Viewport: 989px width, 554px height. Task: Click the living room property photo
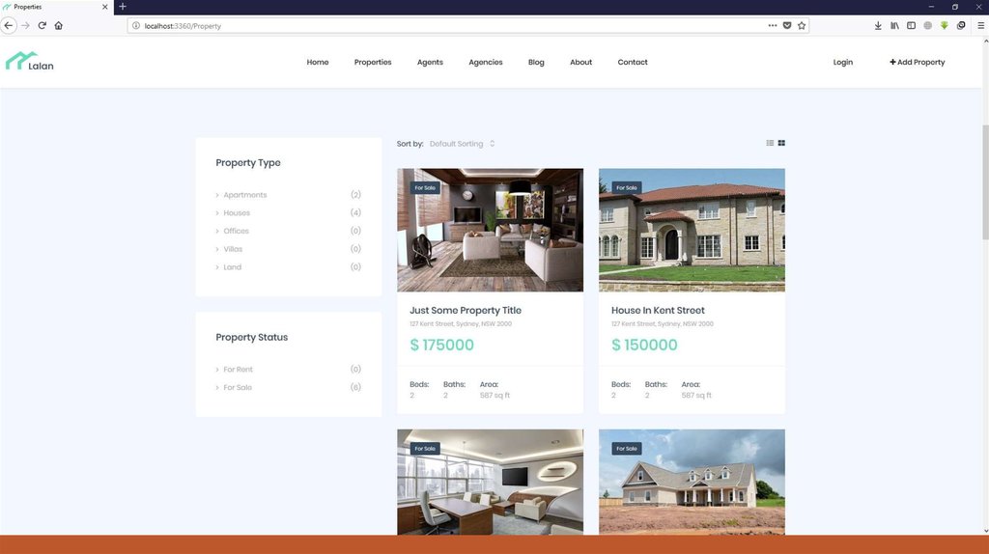490,230
